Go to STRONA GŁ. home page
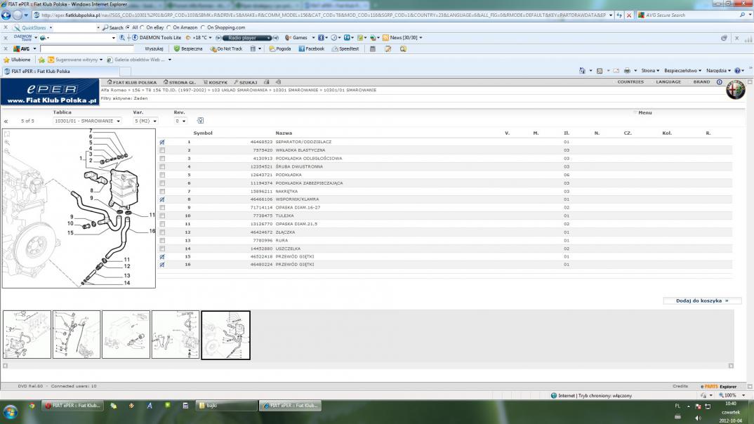Screen dimensions: 754x424 181,82
